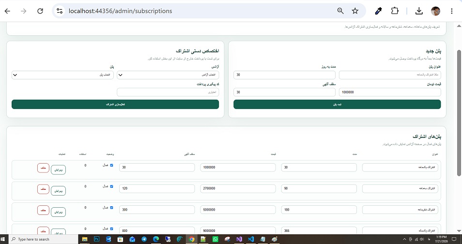Open VS Code from the taskbar
Viewport: 462px width, 244px height.
point(251,239)
